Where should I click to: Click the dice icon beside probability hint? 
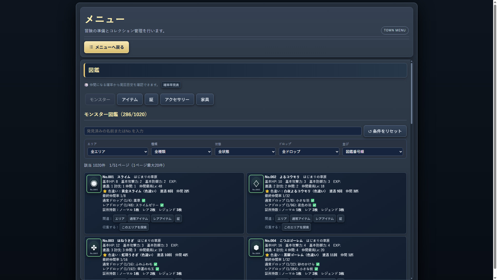tap(86, 85)
